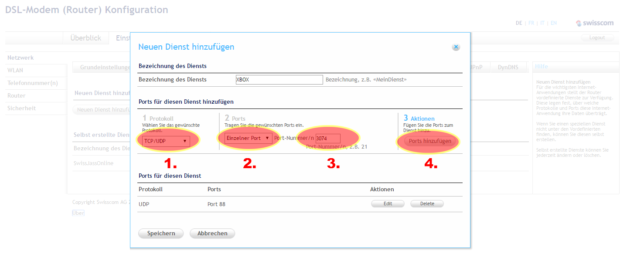This screenshot has width=620, height=261.
Task: Switch language to FR
Action: click(531, 24)
